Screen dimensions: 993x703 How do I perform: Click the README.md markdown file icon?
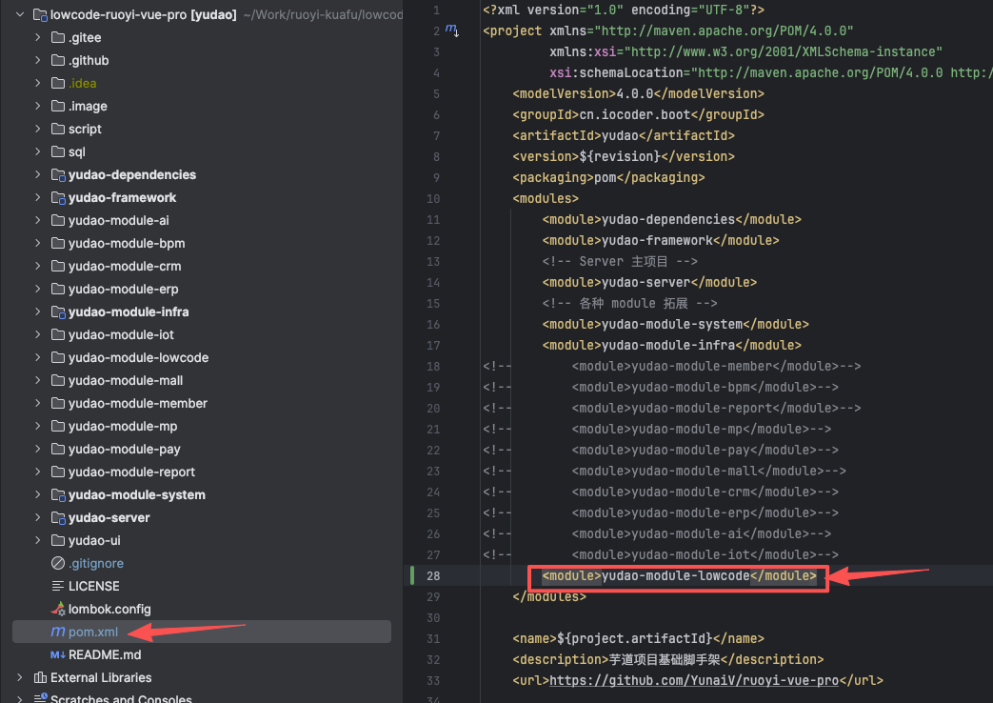point(58,654)
